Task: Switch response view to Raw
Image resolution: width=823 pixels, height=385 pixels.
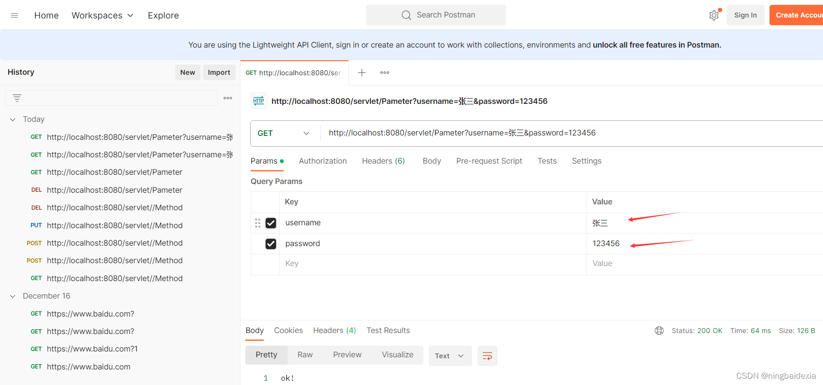Action: click(305, 355)
